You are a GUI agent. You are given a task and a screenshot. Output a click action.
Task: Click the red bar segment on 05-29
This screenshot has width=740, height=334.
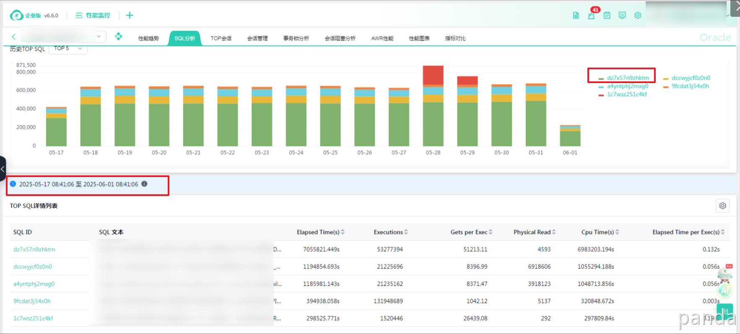pos(467,81)
